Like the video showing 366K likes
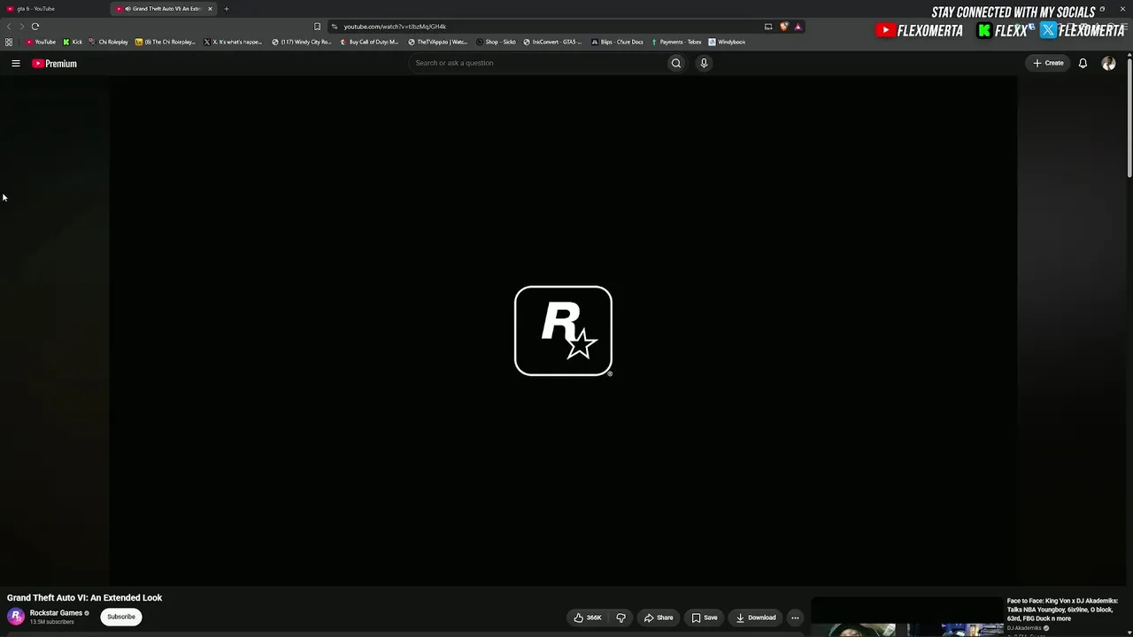Screen dimensions: 1133x637 [587, 618]
